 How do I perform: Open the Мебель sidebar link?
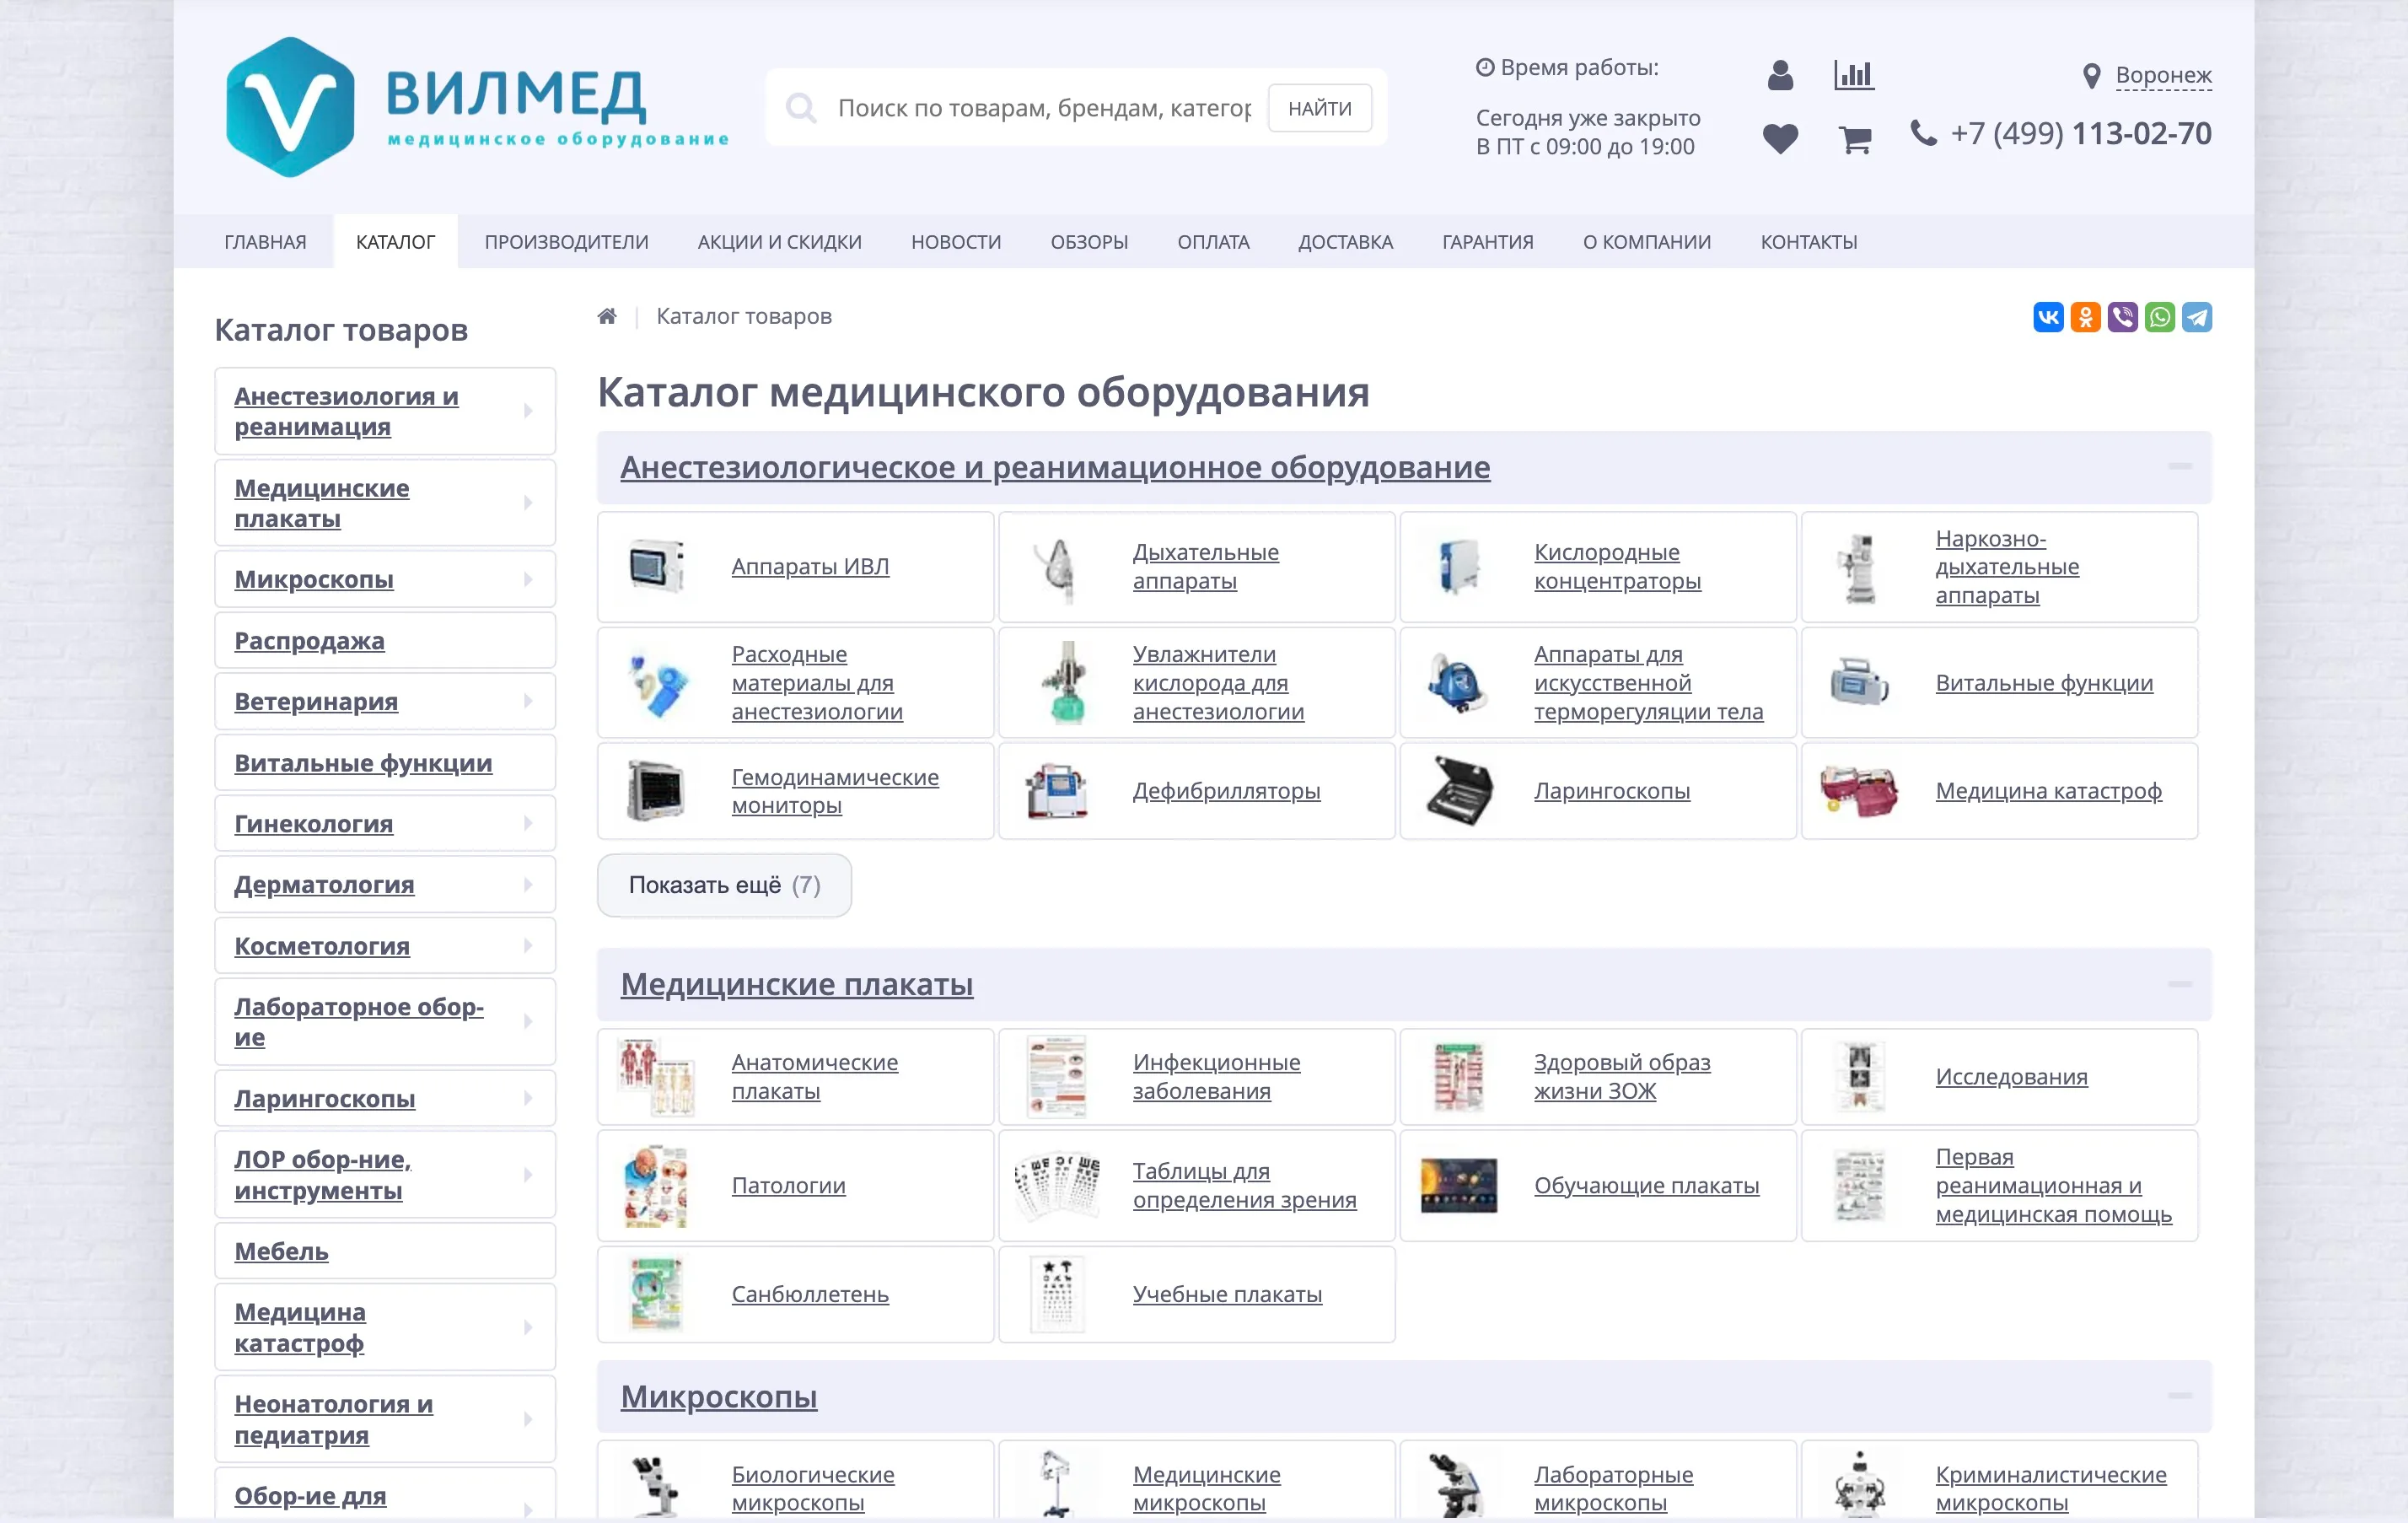click(281, 1251)
